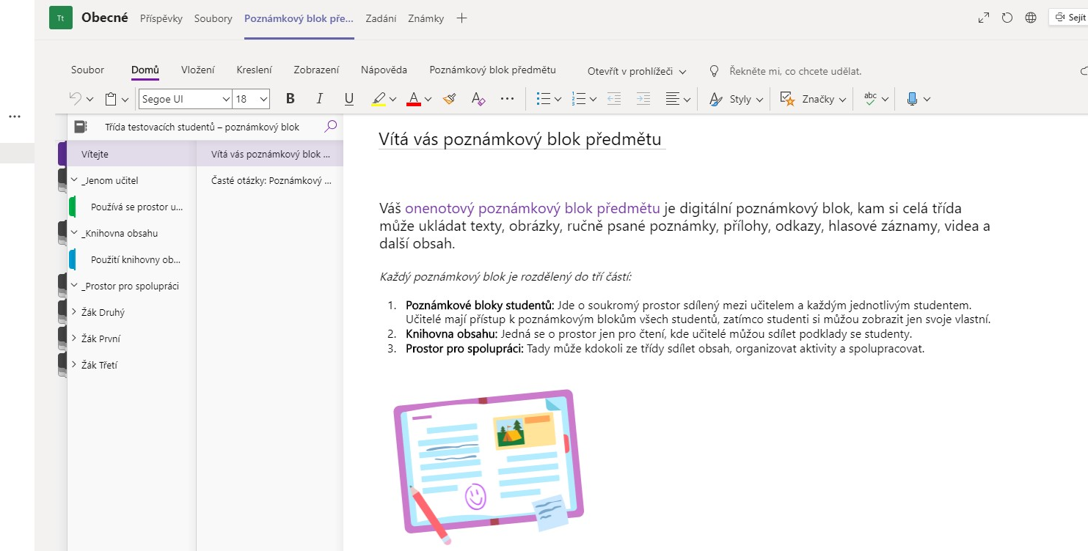Open the Poznámkový blok předmětu ribbon tab
This screenshot has width=1088, height=551.
[492, 70]
